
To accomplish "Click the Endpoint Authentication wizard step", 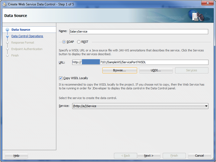I will (x=27, y=49).
